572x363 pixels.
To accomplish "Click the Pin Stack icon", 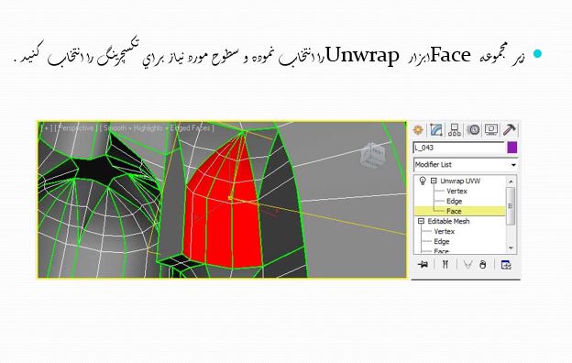I will (423, 265).
